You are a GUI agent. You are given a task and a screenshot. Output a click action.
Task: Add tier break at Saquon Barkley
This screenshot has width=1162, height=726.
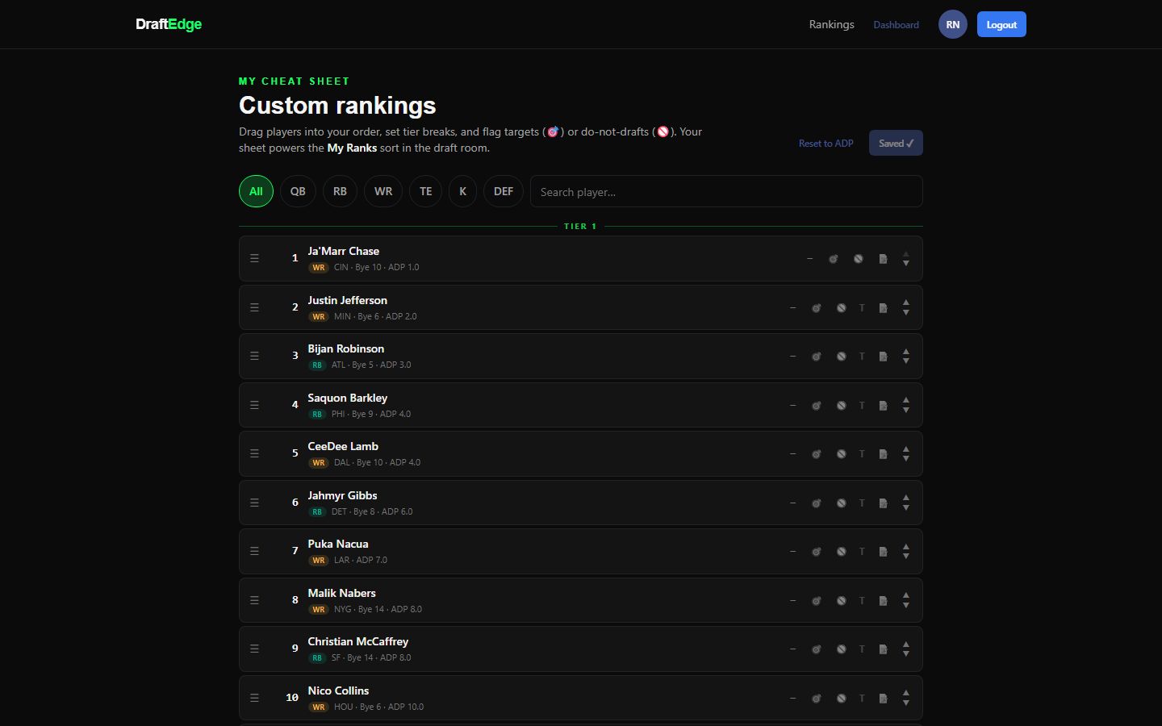862,405
